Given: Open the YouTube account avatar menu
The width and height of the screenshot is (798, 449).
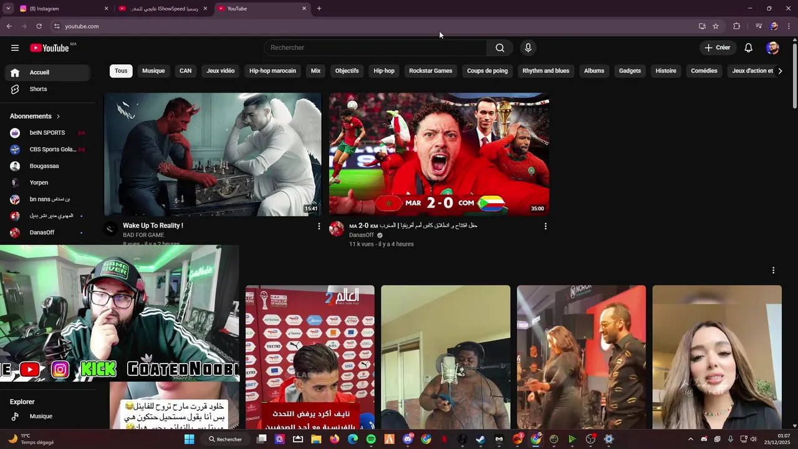Looking at the screenshot, I should coord(772,48).
